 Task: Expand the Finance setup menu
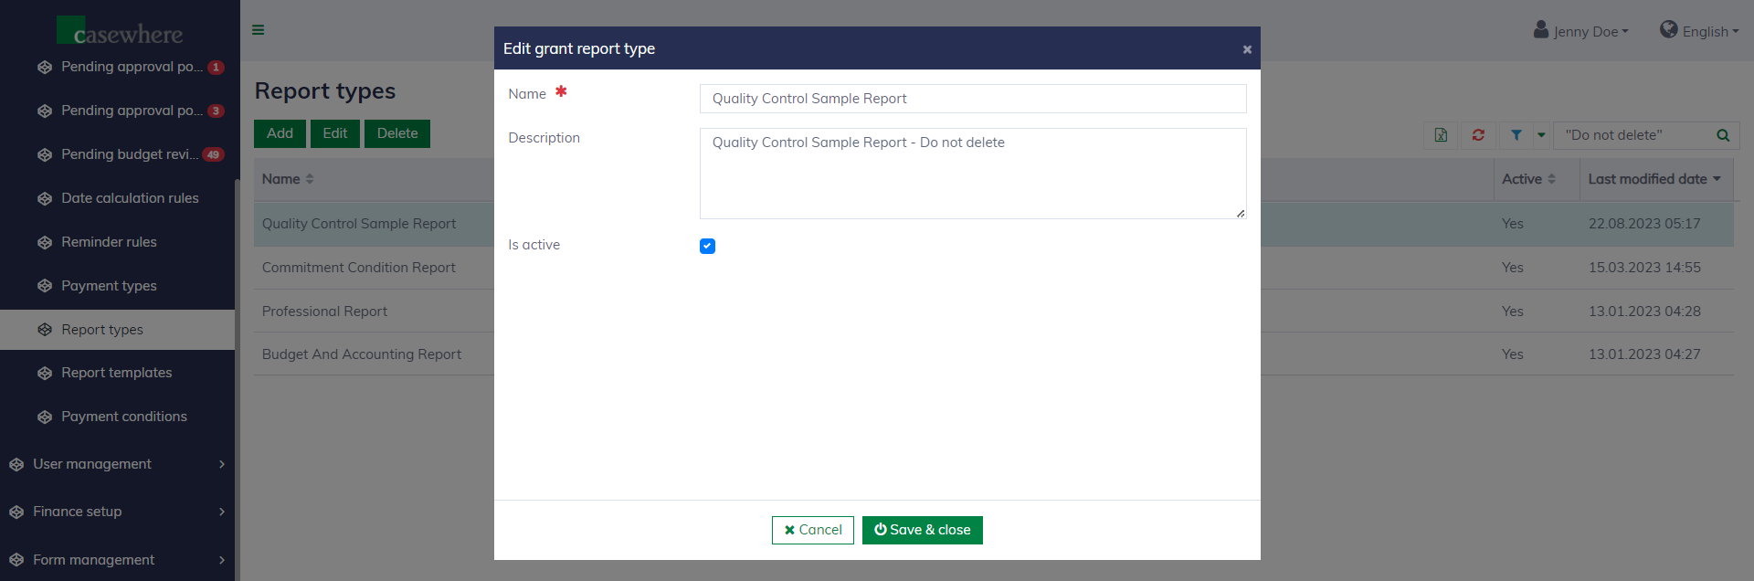point(117,512)
